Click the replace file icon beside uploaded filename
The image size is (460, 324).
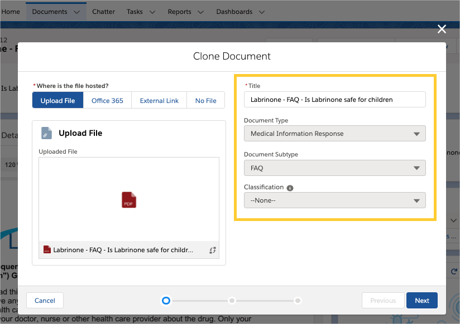(212, 251)
